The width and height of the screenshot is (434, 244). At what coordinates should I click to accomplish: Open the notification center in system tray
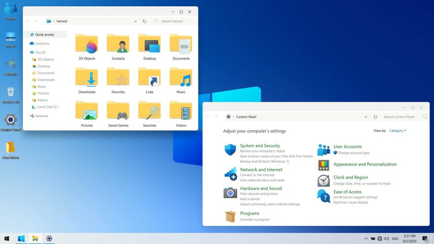click(425, 238)
